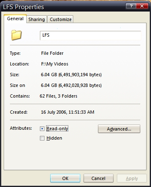Enable the Hidden attribute checkbox
This screenshot has width=151, height=187.
(x=42, y=138)
